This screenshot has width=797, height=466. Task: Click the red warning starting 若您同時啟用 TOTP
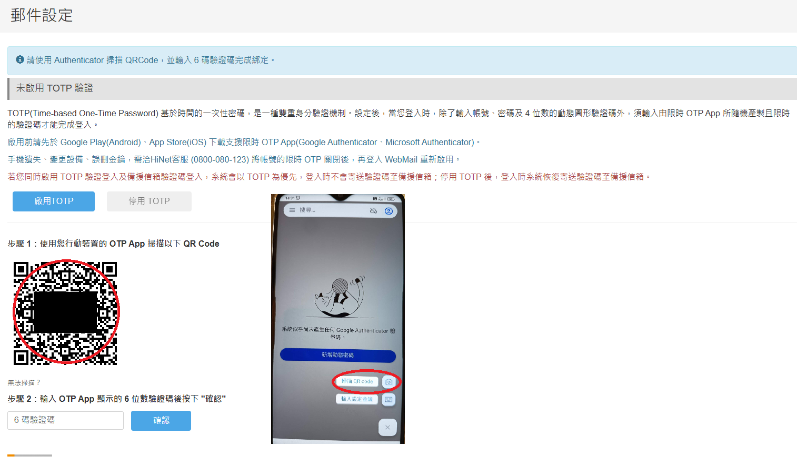click(x=330, y=177)
